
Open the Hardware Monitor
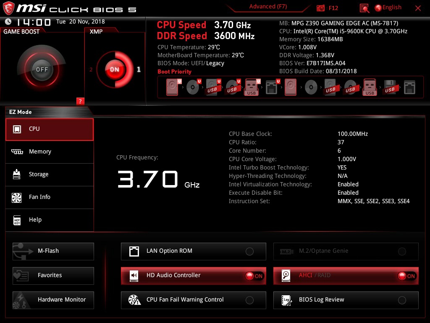[53, 300]
